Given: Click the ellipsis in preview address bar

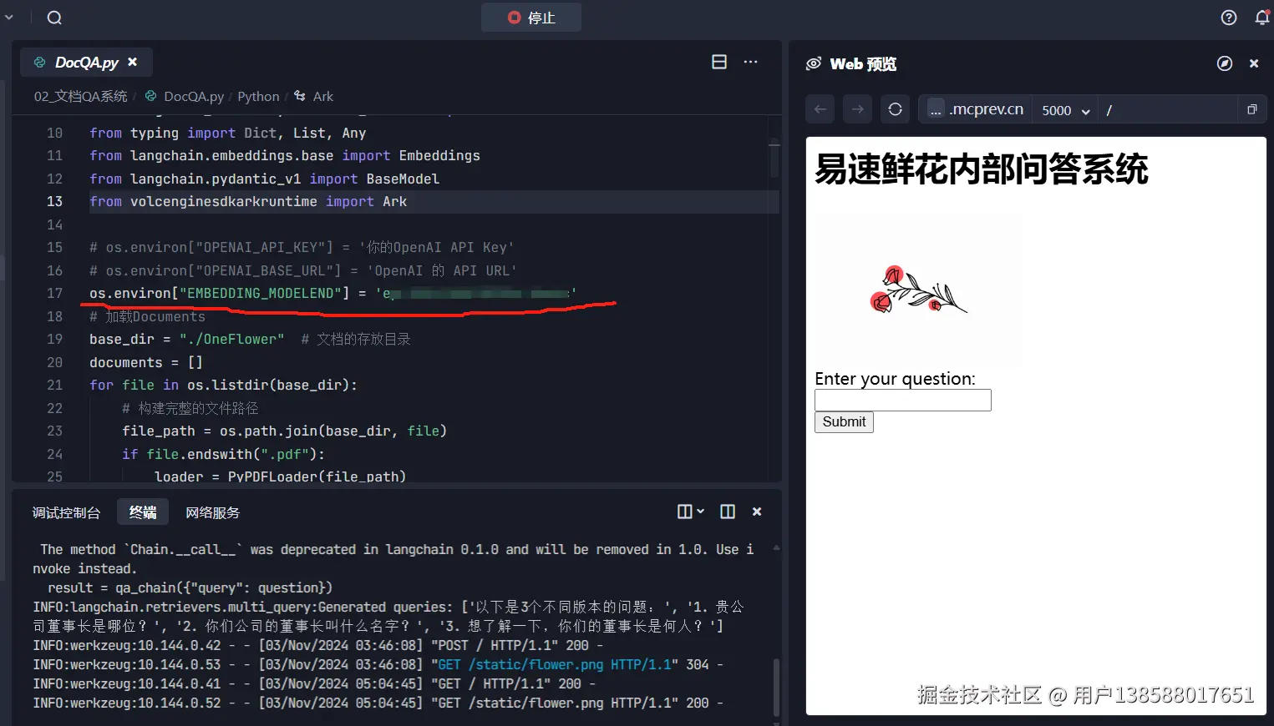Looking at the screenshot, I should point(936,109).
